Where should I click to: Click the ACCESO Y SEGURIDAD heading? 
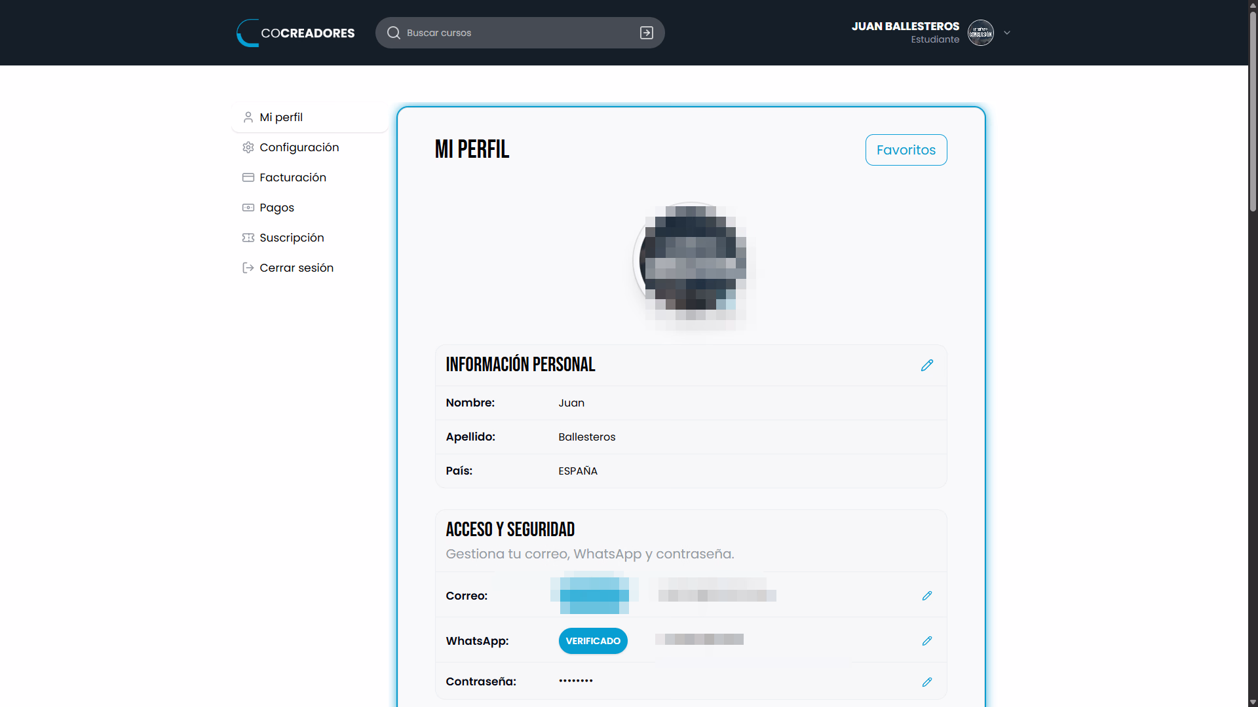coord(510,529)
